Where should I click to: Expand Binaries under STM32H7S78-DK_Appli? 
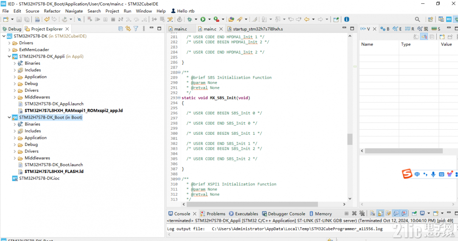(x=14, y=63)
